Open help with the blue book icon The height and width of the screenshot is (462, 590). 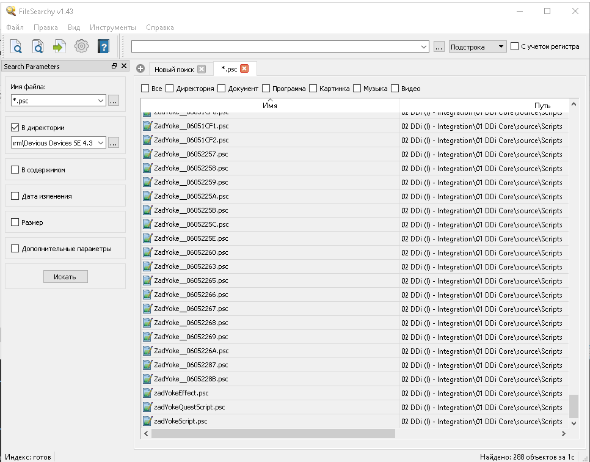point(103,46)
